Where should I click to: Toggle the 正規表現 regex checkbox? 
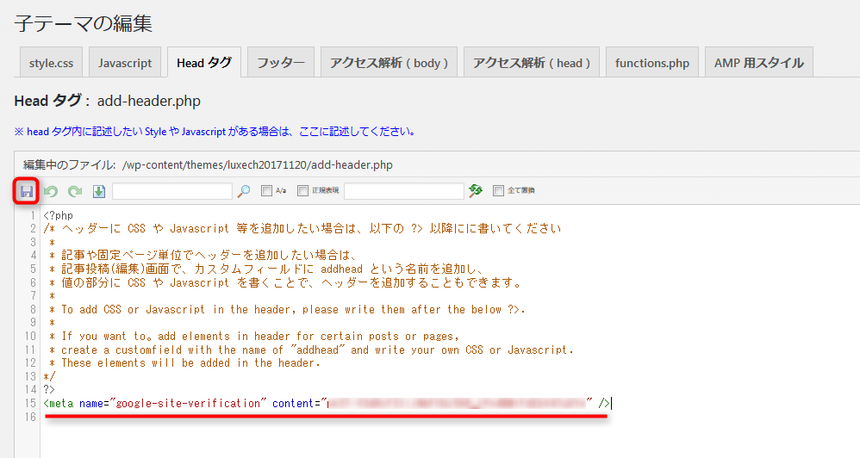[x=303, y=191]
